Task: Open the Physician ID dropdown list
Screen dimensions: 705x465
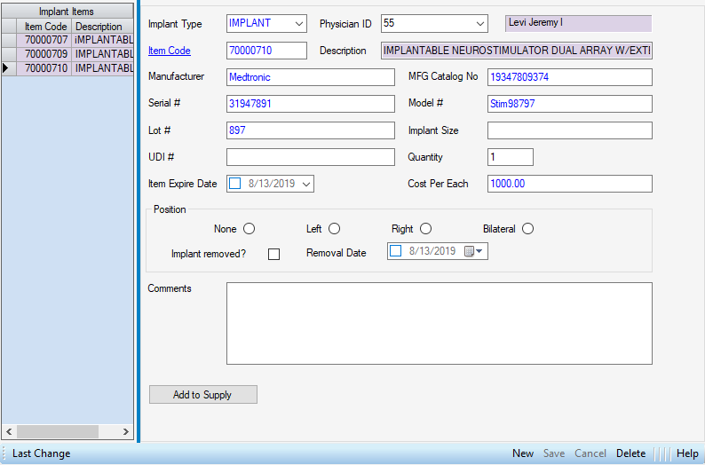Action: (x=479, y=24)
